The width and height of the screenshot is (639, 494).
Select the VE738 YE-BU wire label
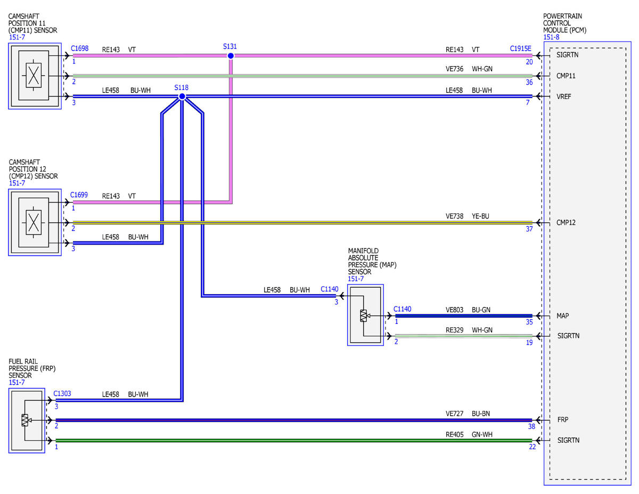point(468,217)
